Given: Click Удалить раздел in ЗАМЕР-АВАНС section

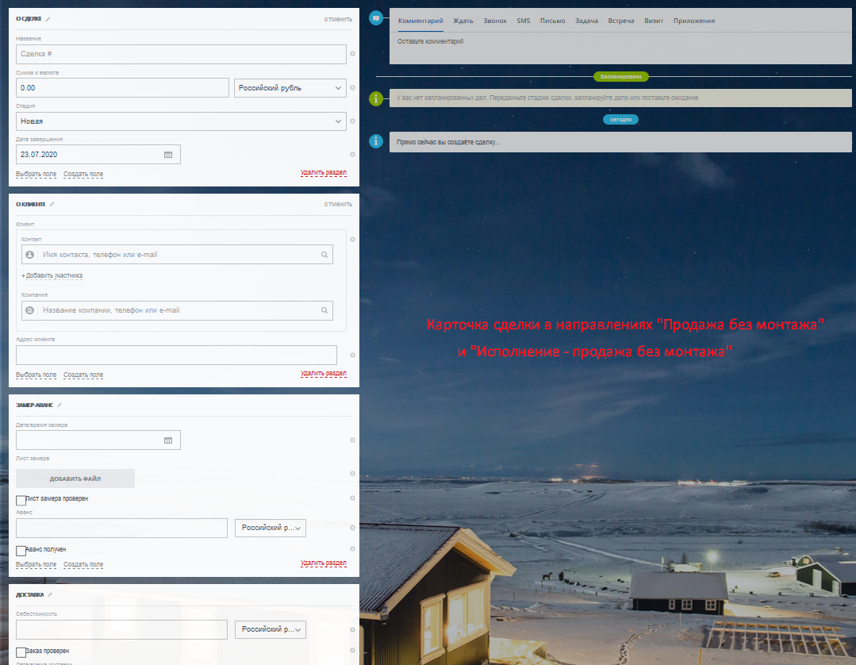Looking at the screenshot, I should coord(323,563).
